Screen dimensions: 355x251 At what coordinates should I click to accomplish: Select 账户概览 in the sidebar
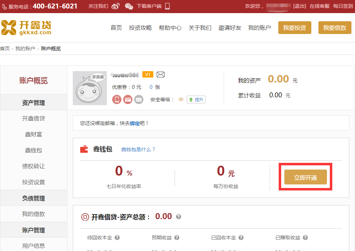click(x=33, y=80)
